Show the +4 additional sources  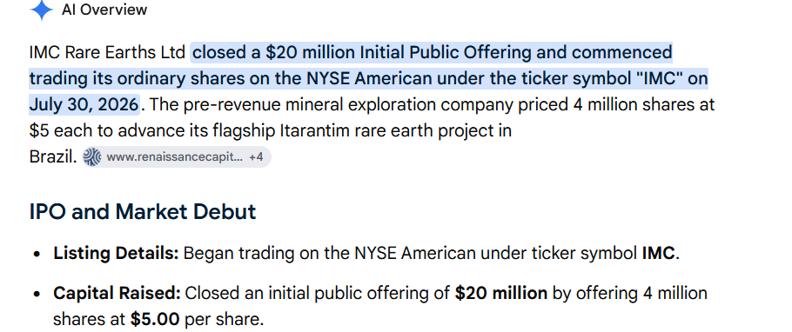click(256, 157)
